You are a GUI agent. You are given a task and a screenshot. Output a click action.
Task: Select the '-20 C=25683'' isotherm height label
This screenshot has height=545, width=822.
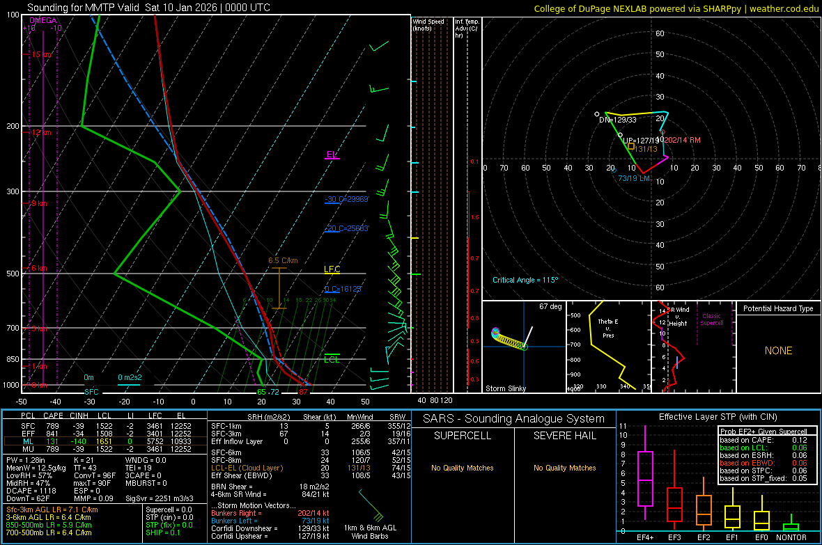[x=347, y=228]
